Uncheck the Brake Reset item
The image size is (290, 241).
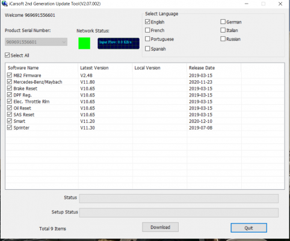click(x=10, y=89)
